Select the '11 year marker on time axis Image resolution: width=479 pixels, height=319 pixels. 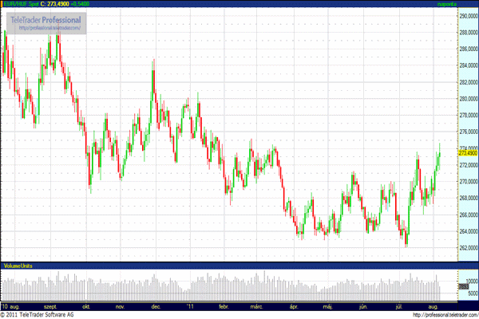tap(189, 305)
